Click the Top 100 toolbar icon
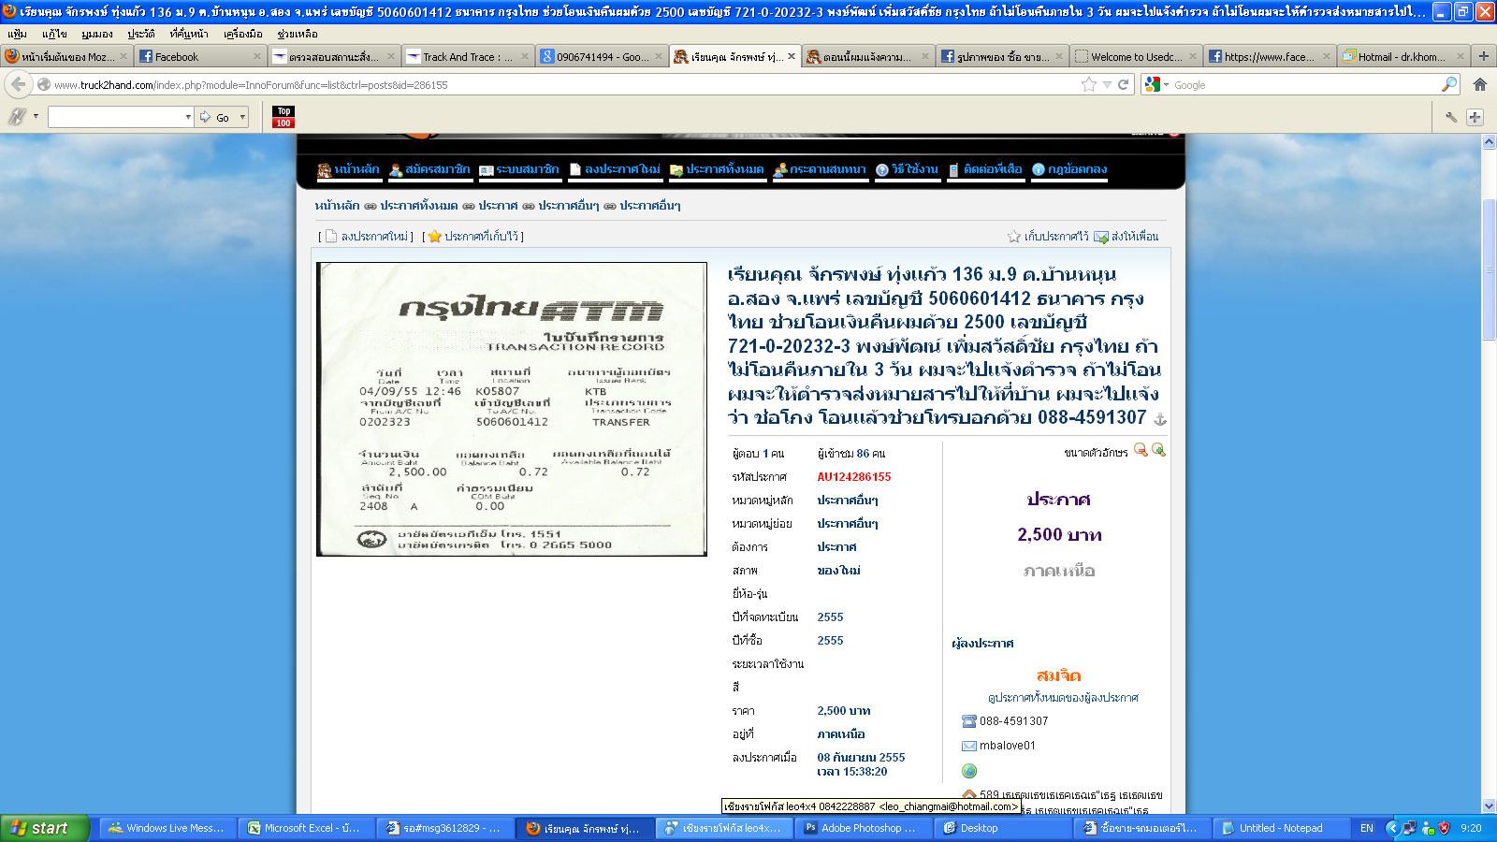Viewport: 1497px width, 842px height. click(283, 117)
